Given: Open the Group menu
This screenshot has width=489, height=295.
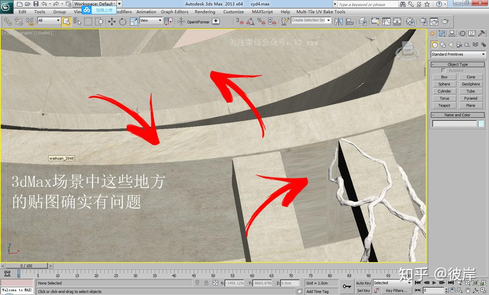Looking at the screenshot, I should (x=59, y=12).
